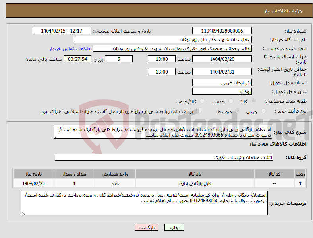Click the general need description text area
Viewport: 313px width, 238px height.
click(x=163, y=132)
